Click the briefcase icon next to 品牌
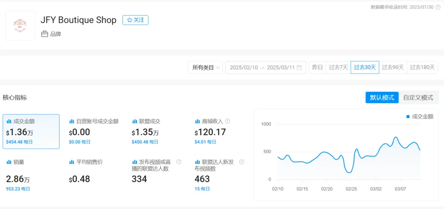The width and height of the screenshot is (444, 209). (x=44, y=34)
